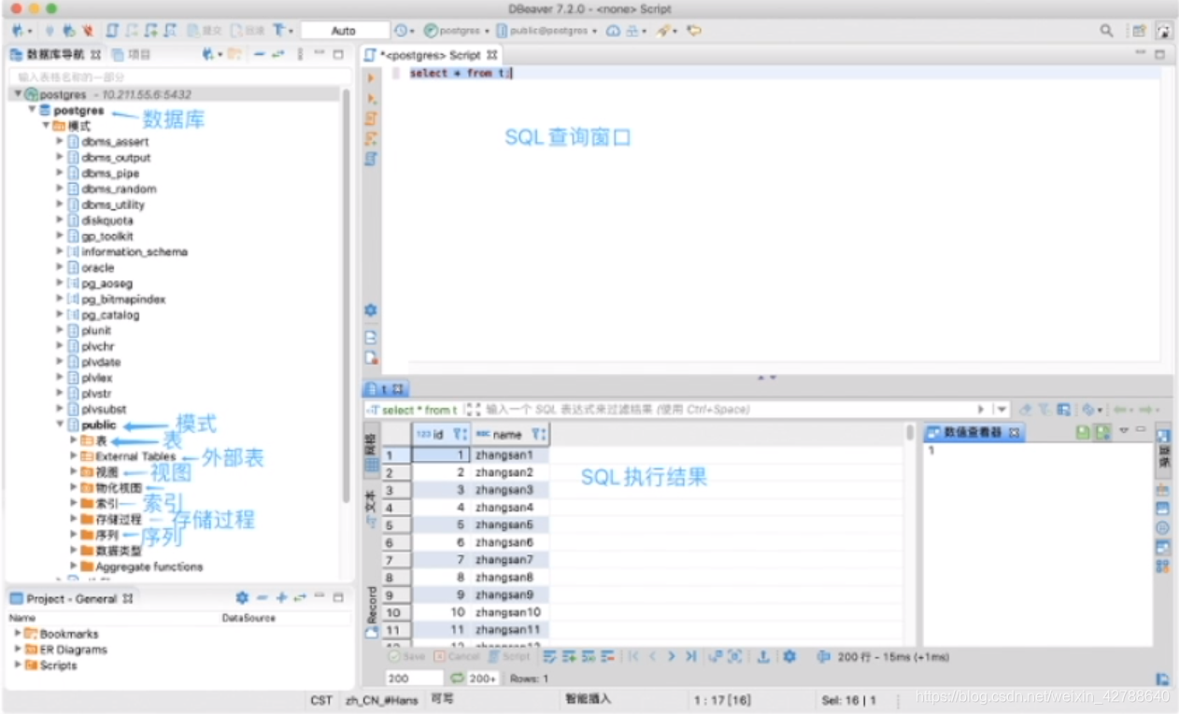Toggle Record mode on results side bar
This screenshot has width=1179, height=714.
click(x=371, y=611)
